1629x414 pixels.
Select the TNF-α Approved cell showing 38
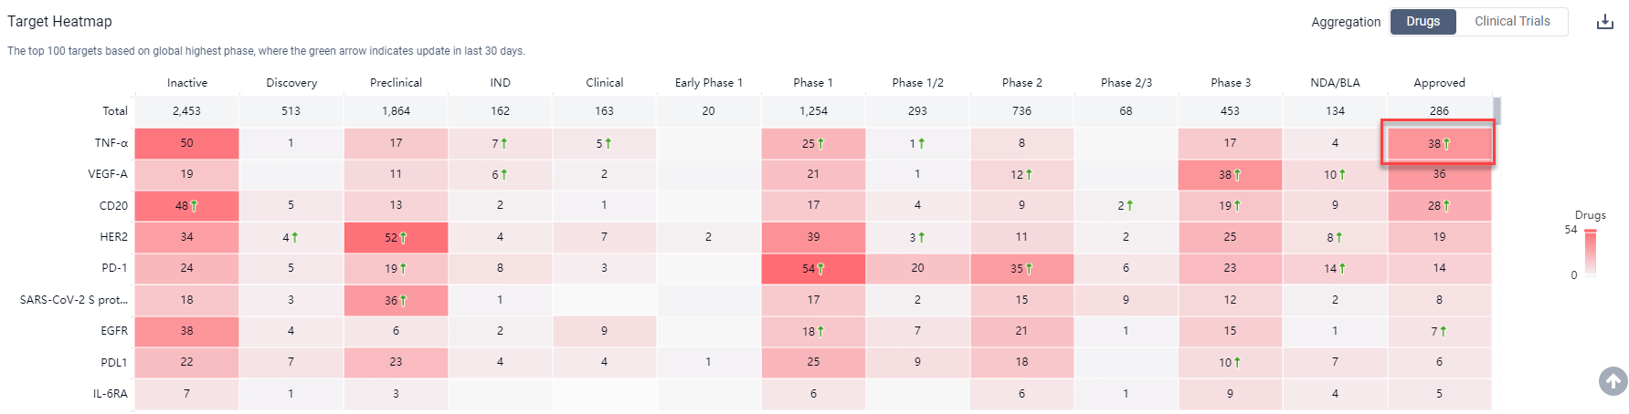[x=1438, y=144]
